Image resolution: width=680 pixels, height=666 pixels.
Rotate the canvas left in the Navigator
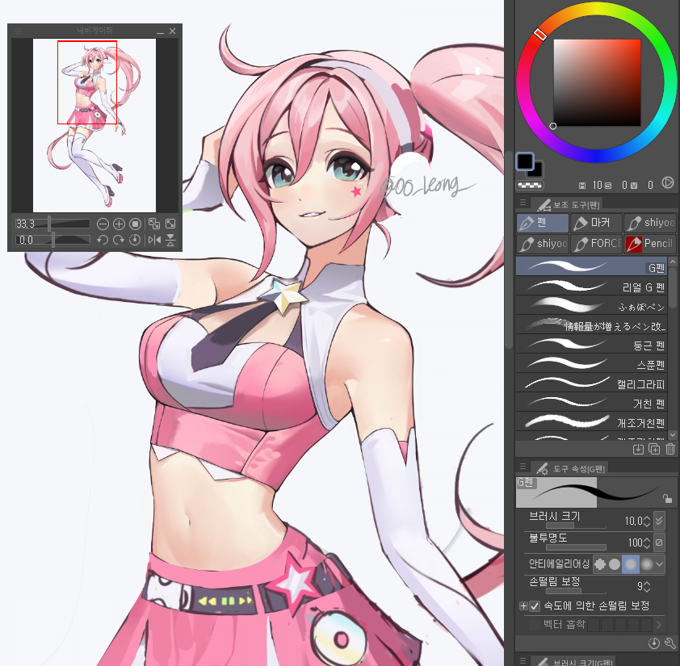pyautogui.click(x=102, y=238)
